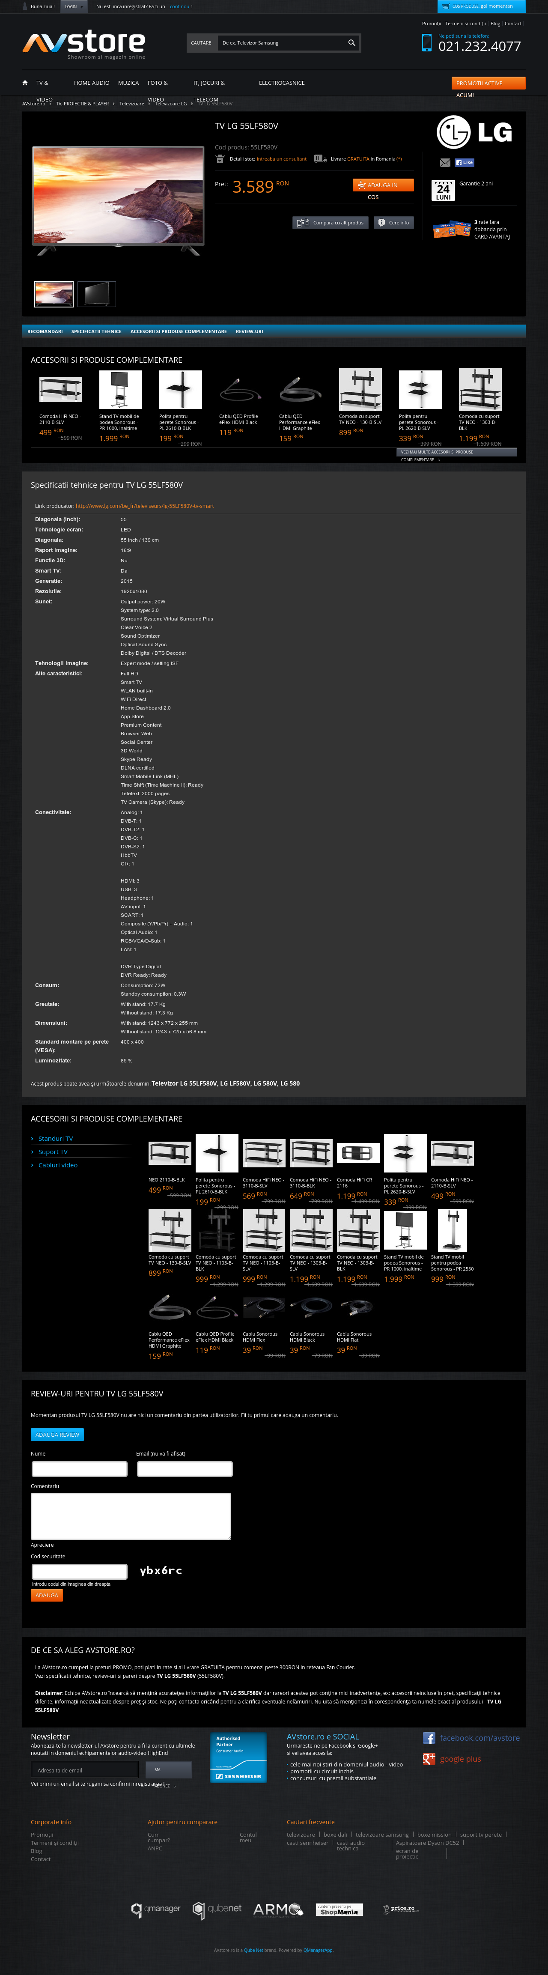Image resolution: width=548 pixels, height=1975 pixels.
Task: Click the stock details icon beside Detalii stoc
Action: (x=220, y=159)
